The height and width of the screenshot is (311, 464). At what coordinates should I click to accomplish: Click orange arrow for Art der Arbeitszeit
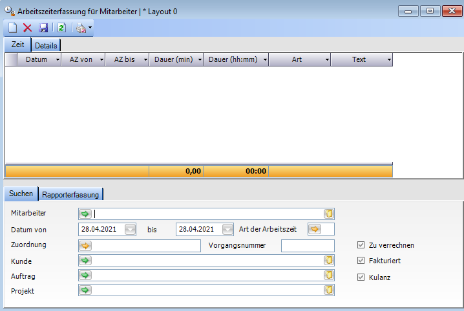(314, 229)
